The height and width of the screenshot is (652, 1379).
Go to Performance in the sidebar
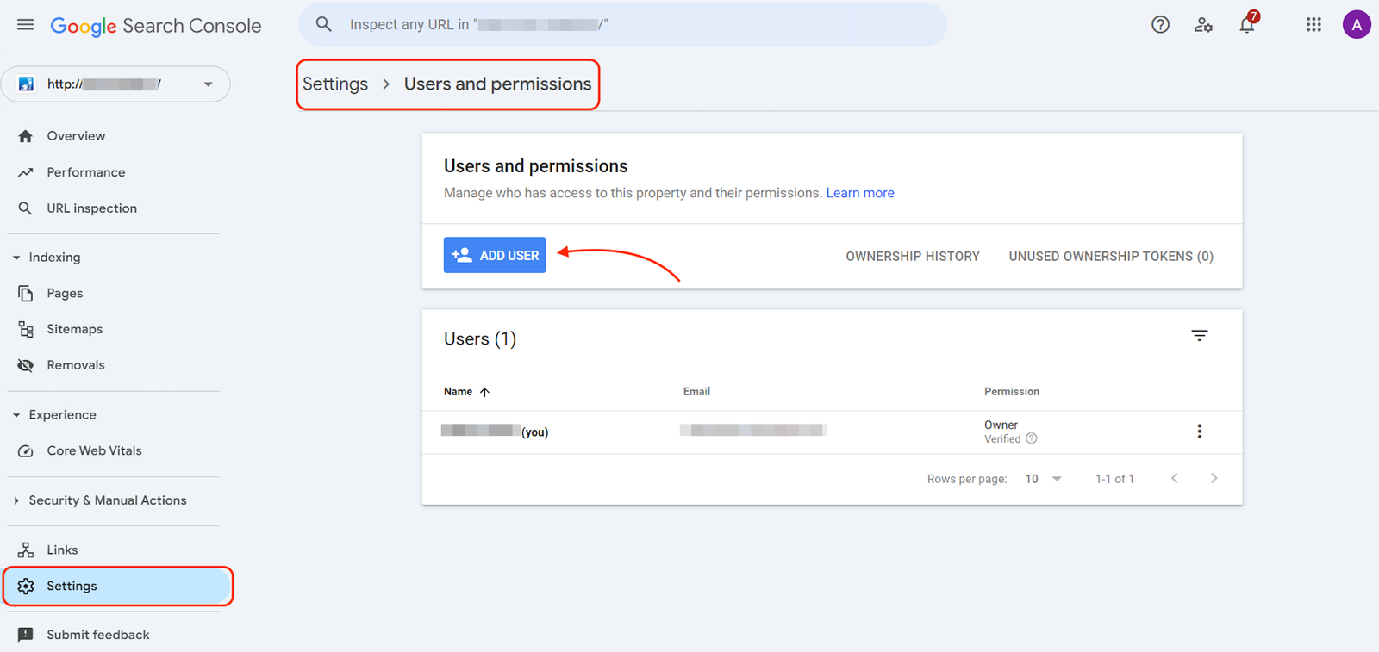pyautogui.click(x=85, y=172)
